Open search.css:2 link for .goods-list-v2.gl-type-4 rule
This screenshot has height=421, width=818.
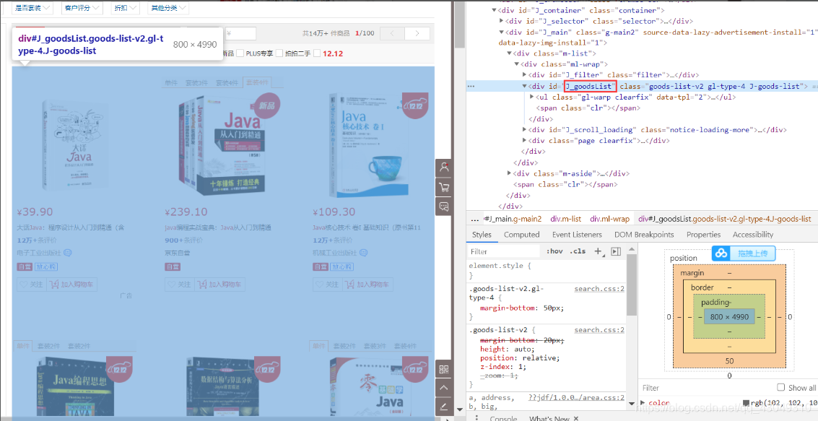(x=599, y=289)
